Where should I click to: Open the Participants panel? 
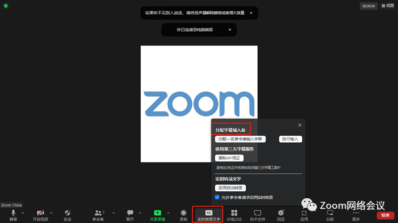(x=98, y=215)
